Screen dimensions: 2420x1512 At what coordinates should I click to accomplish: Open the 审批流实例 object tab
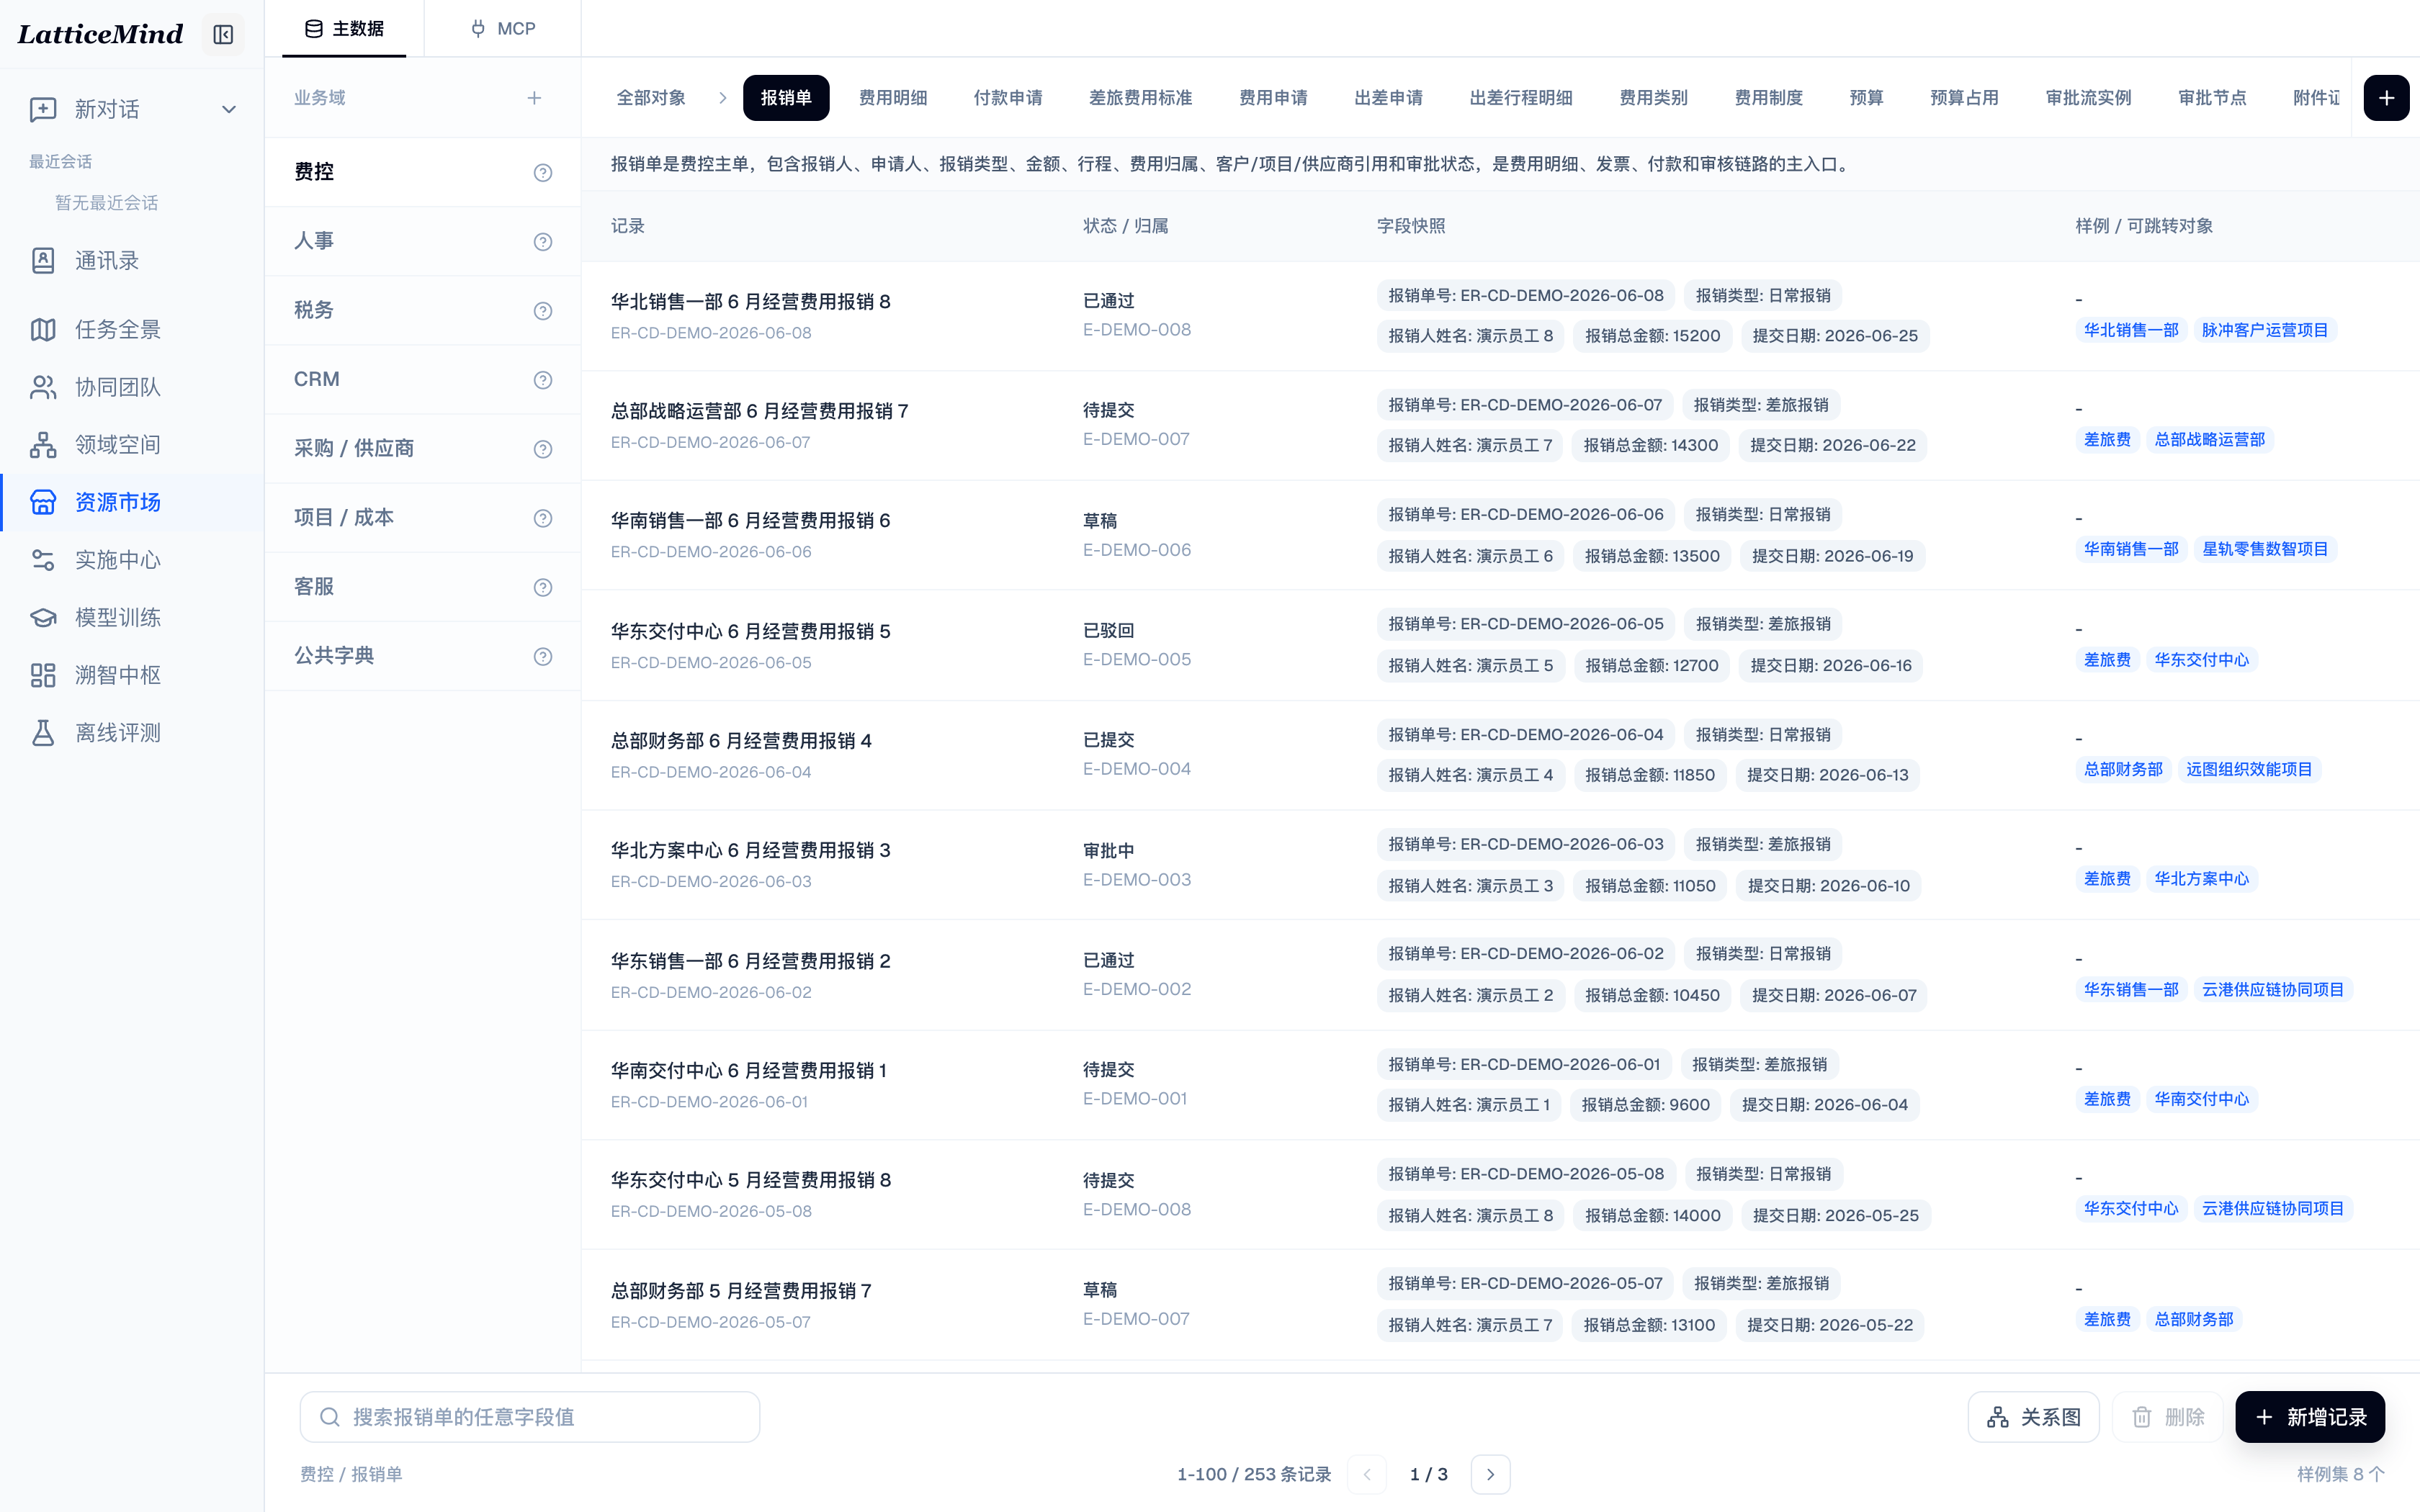(x=2088, y=98)
